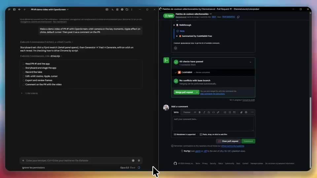Switch to the Preview tab
Viewport: 317px width, 178px height.
187,112
